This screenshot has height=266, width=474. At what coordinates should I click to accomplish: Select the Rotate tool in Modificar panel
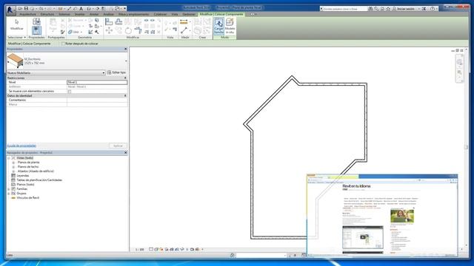[128, 30]
